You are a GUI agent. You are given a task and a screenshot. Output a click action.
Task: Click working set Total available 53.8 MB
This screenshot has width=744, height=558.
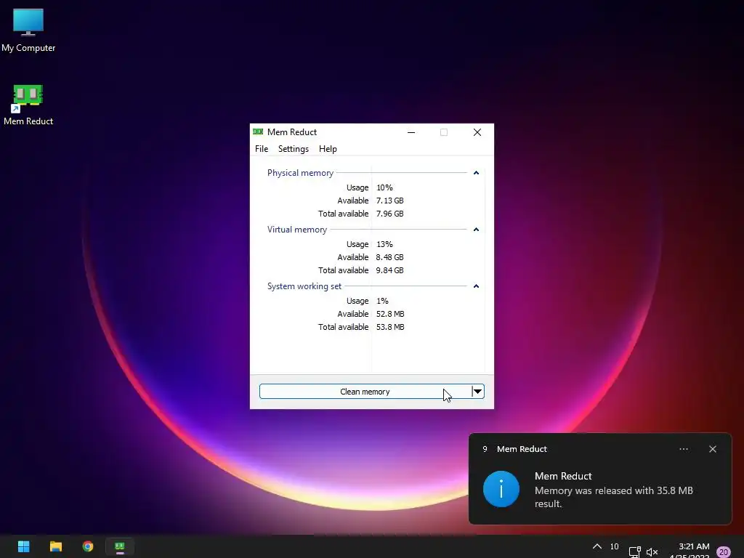point(390,327)
